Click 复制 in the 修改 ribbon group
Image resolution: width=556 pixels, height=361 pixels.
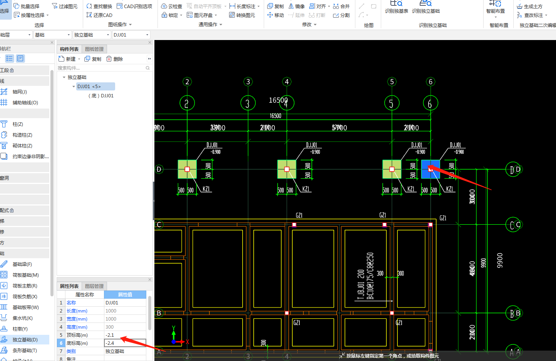[x=276, y=6]
